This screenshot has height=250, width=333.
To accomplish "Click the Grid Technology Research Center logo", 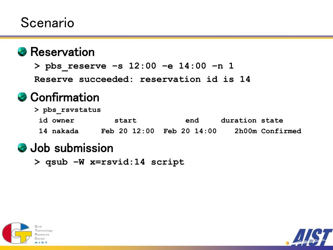I will (x=17, y=233).
